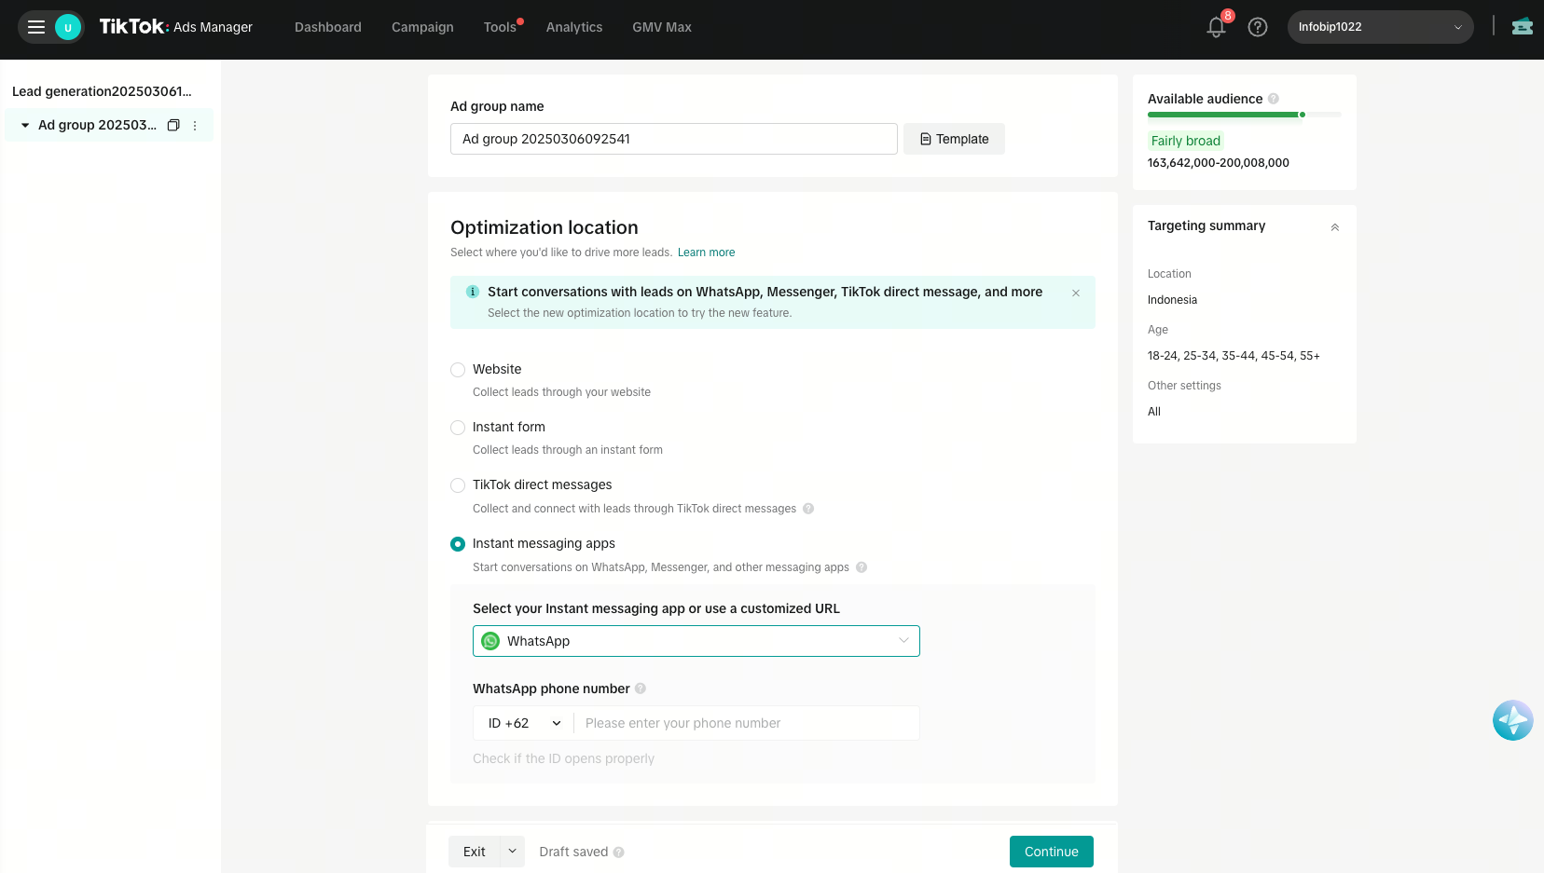Select the Lead generation campaign item
The width and height of the screenshot is (1544, 873).
click(x=102, y=91)
